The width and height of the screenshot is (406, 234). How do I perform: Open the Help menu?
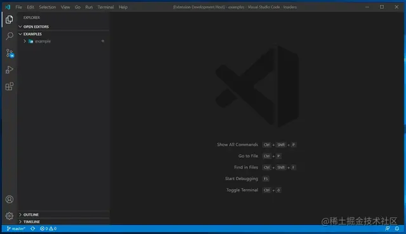123,7
